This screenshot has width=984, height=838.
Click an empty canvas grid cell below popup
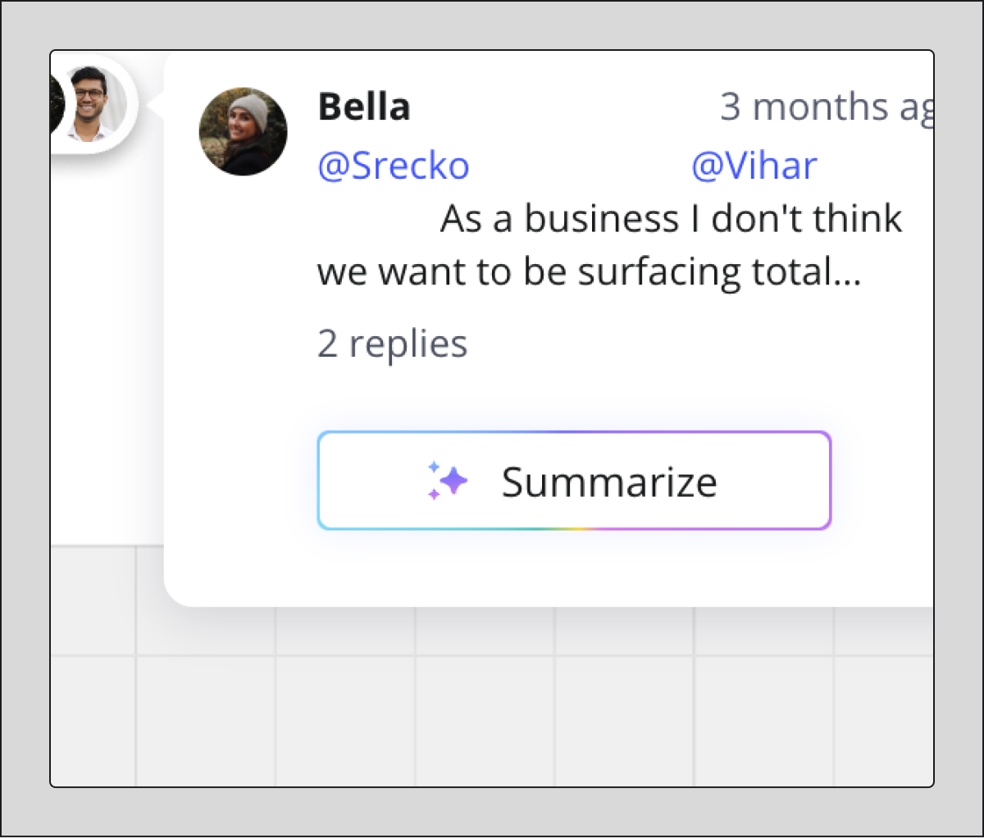pyautogui.click(x=484, y=713)
